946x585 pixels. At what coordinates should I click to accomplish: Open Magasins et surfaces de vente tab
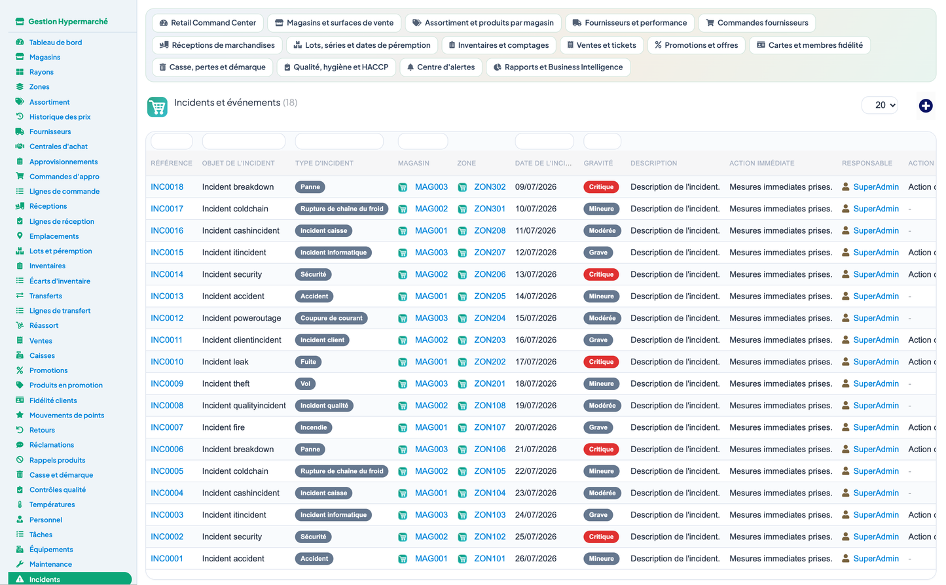pos(334,23)
